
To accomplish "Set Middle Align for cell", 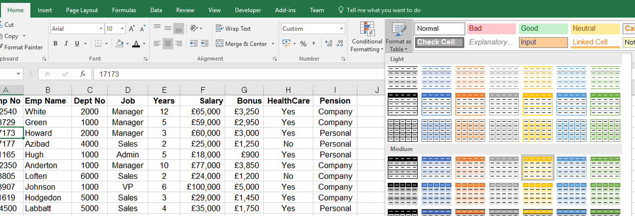I will coord(168,29).
